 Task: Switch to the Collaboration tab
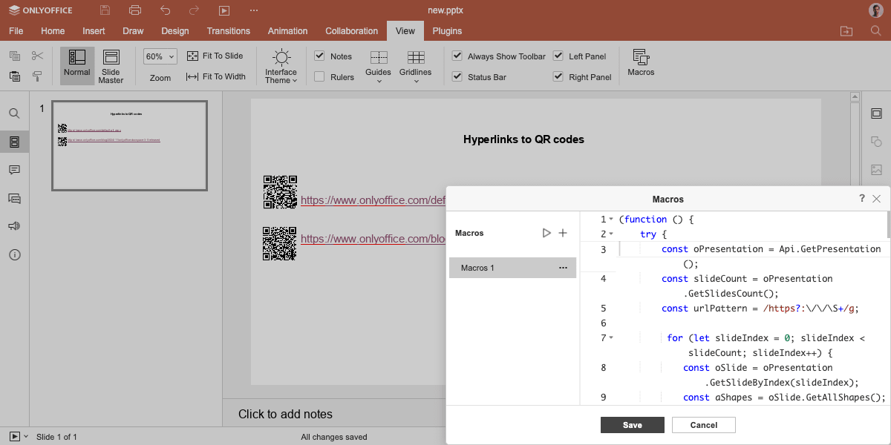tap(352, 31)
